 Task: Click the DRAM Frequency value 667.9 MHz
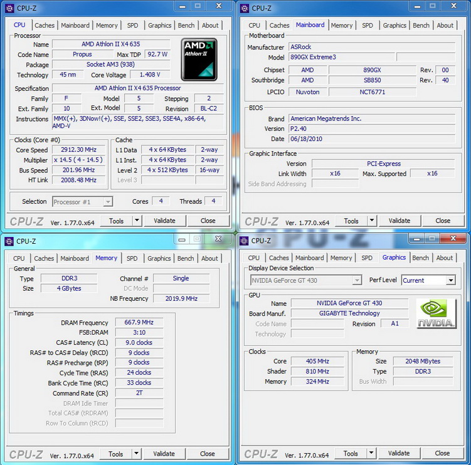click(139, 322)
